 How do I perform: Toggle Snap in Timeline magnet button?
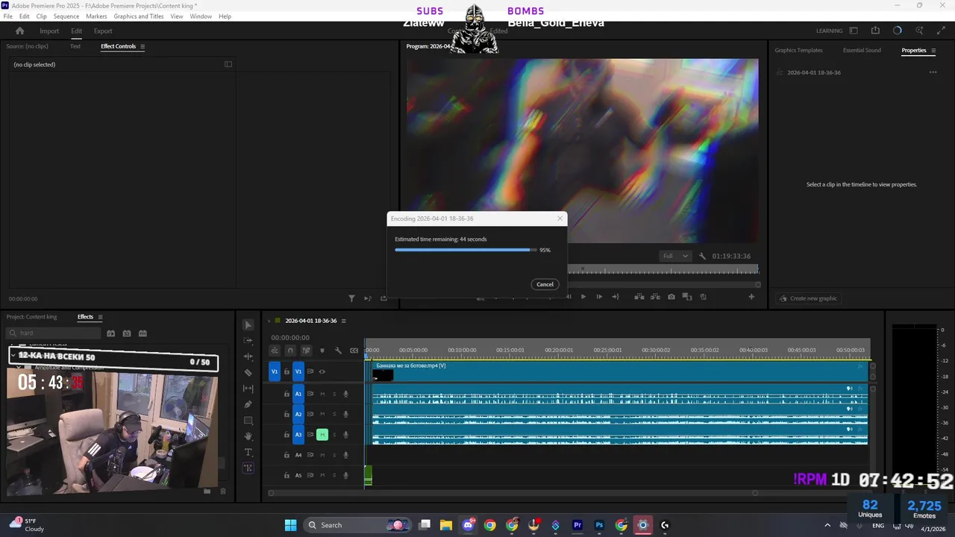(290, 351)
